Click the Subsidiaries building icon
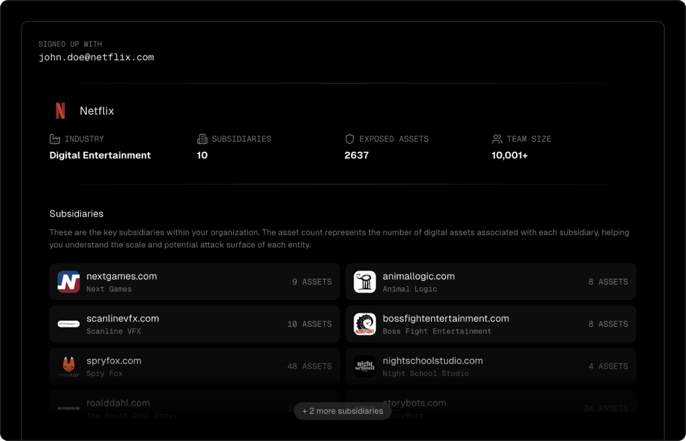Viewport: 686px width, 441px height. (x=202, y=139)
